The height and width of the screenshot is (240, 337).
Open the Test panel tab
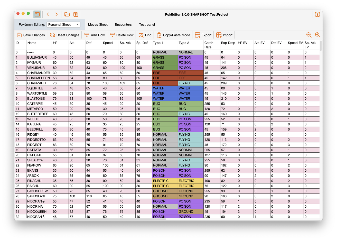tap(147, 24)
